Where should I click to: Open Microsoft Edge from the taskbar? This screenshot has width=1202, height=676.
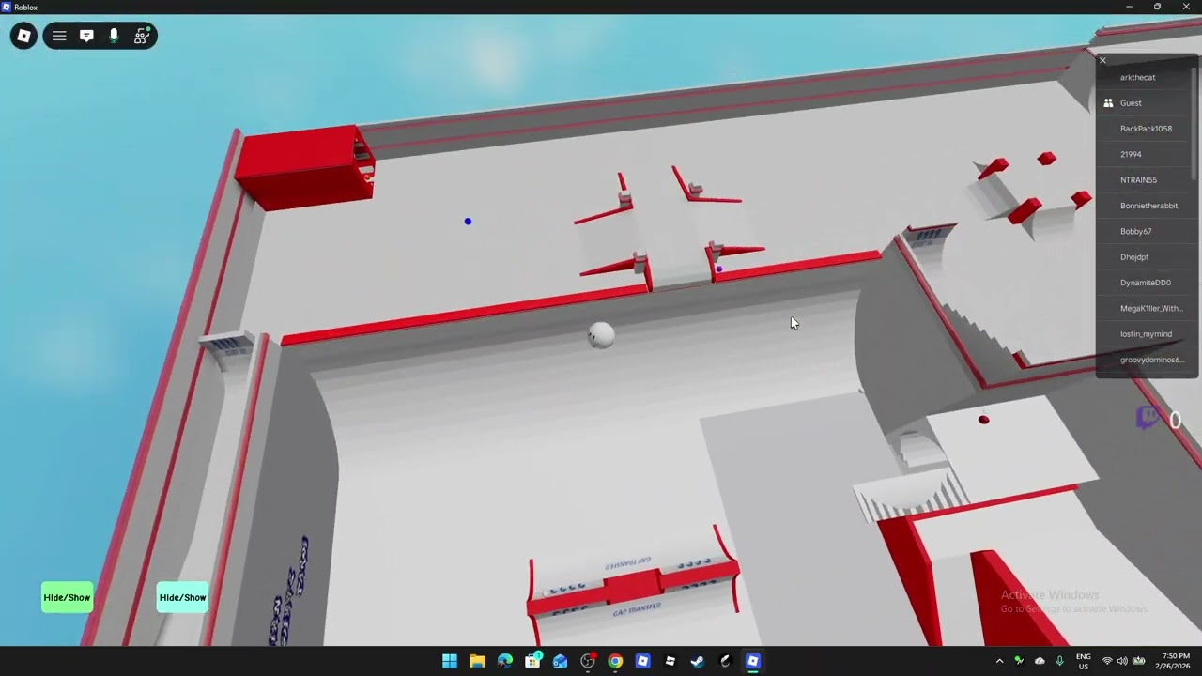pos(505,661)
